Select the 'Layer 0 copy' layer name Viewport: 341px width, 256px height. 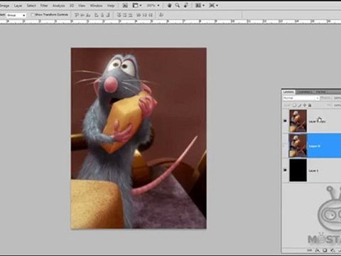click(x=317, y=122)
